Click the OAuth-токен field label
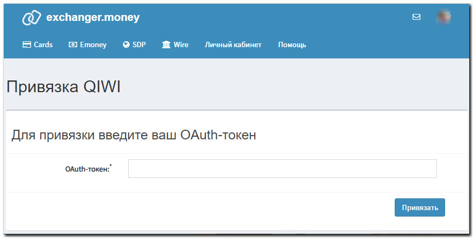 coord(88,169)
